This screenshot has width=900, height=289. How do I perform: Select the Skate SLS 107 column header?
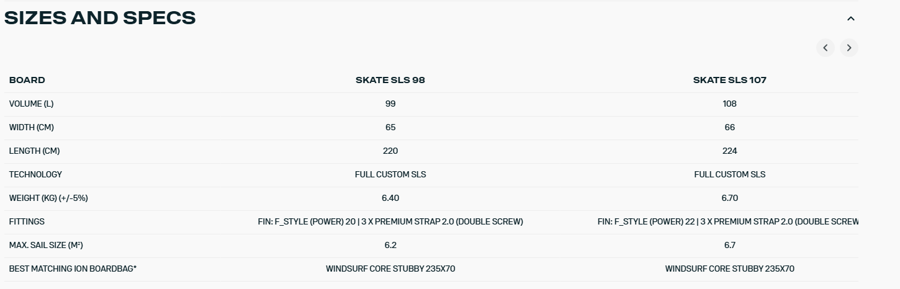[x=729, y=80]
